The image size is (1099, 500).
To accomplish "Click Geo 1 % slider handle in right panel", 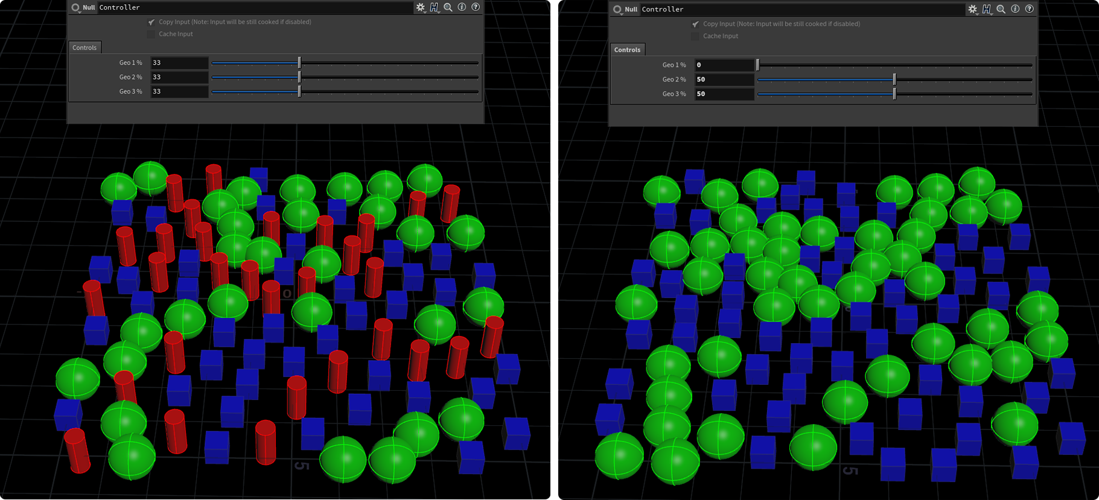I will click(758, 65).
